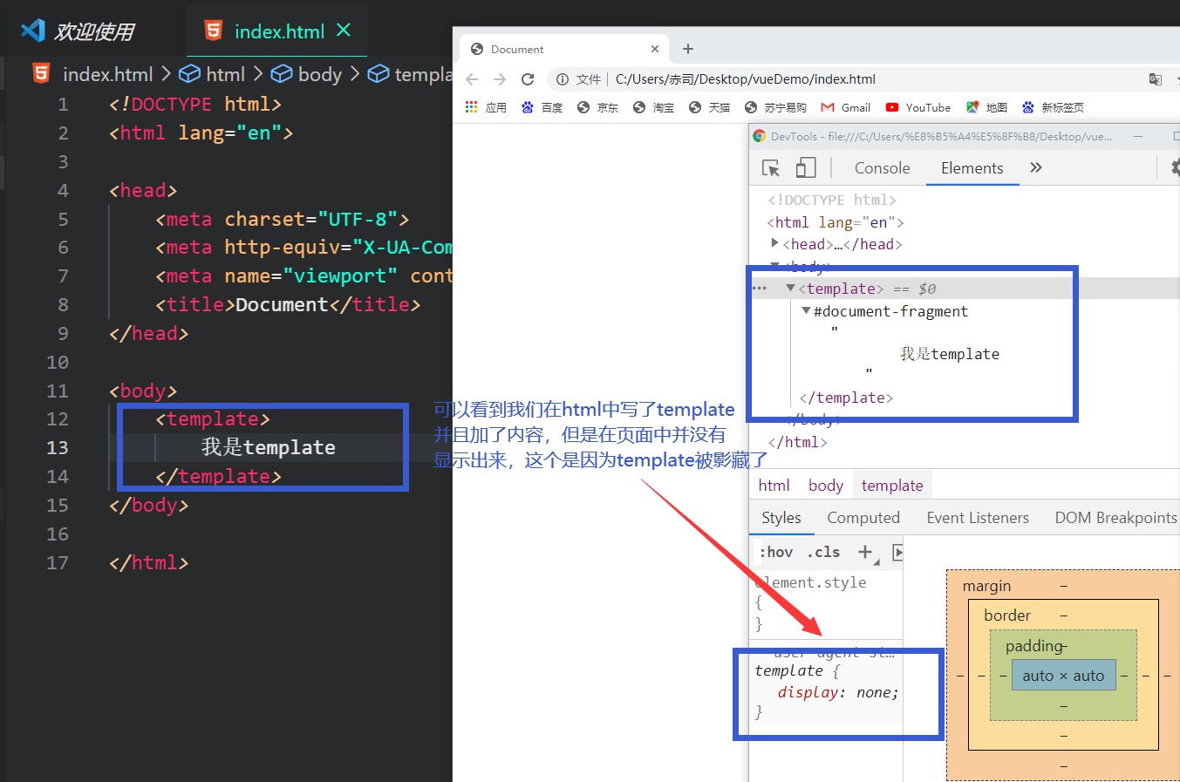Click the three-dots actions beside template node
The height and width of the screenshot is (782, 1180).
[759, 288]
